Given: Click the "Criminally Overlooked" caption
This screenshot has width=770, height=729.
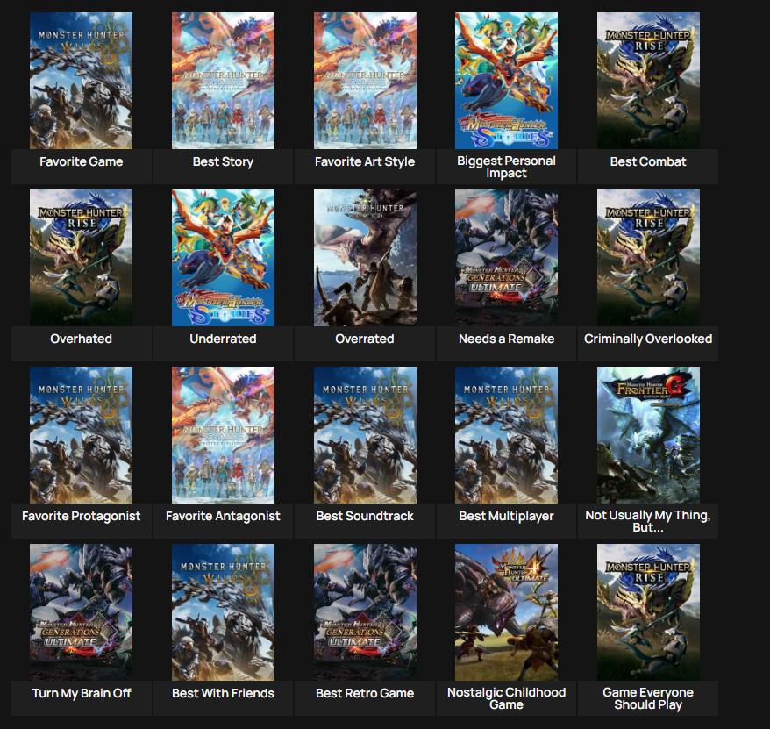Looking at the screenshot, I should pos(648,339).
